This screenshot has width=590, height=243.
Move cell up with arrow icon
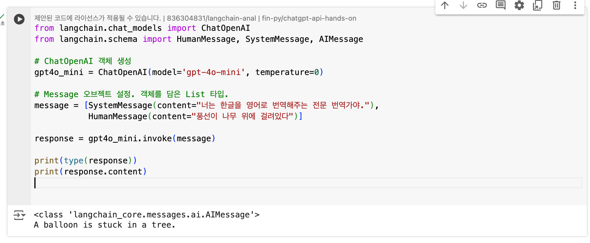pyautogui.click(x=445, y=5)
